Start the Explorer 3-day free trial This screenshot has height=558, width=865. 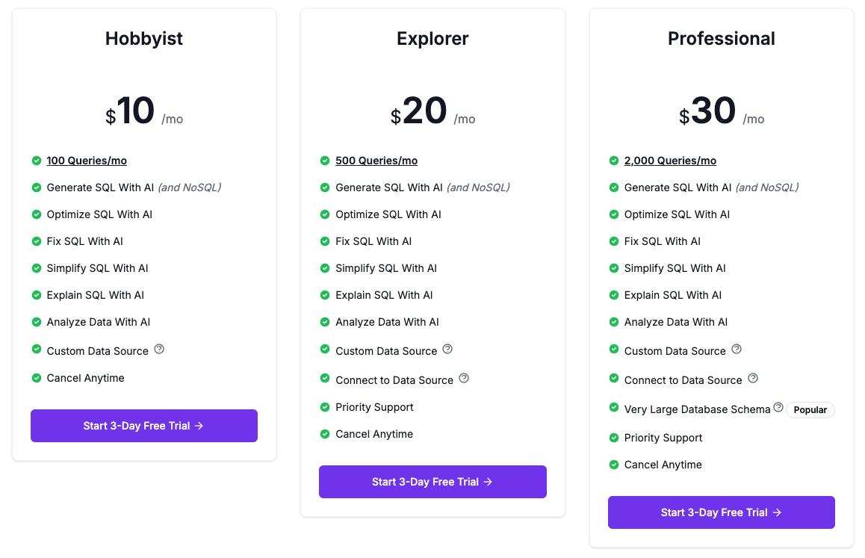point(432,482)
